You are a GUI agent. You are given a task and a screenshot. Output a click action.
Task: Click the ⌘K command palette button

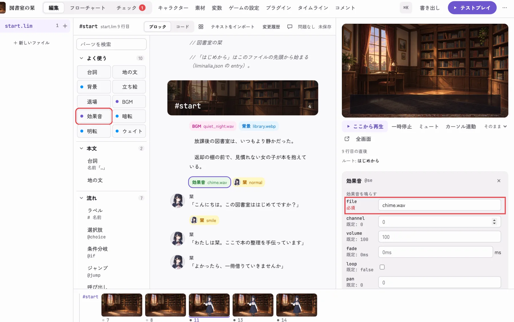tap(406, 8)
